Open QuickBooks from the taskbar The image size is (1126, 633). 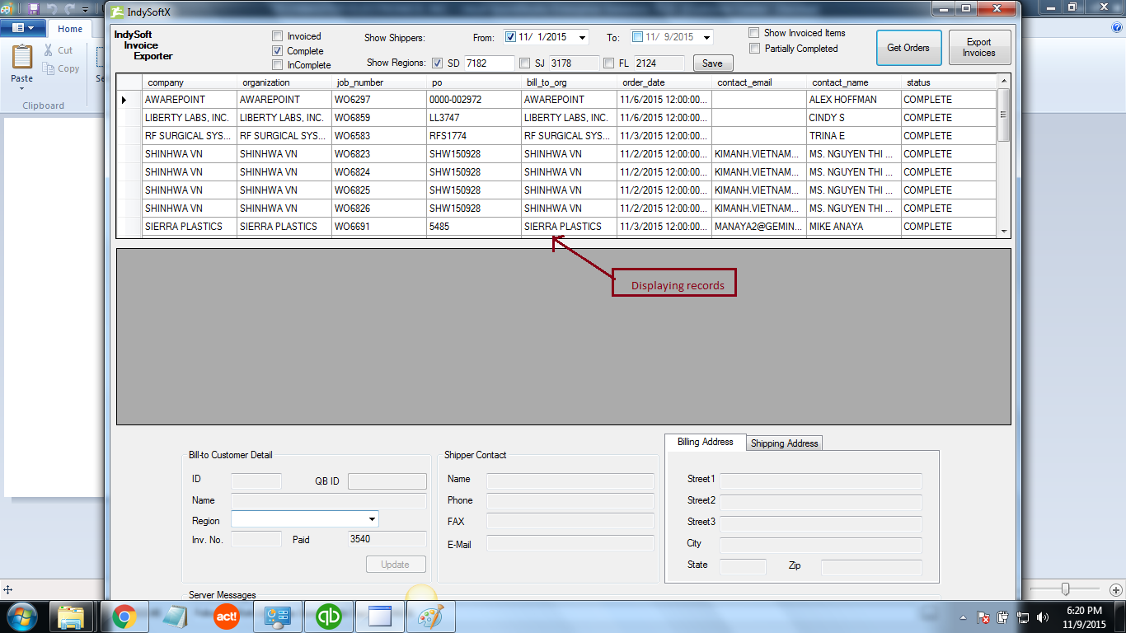tap(329, 617)
